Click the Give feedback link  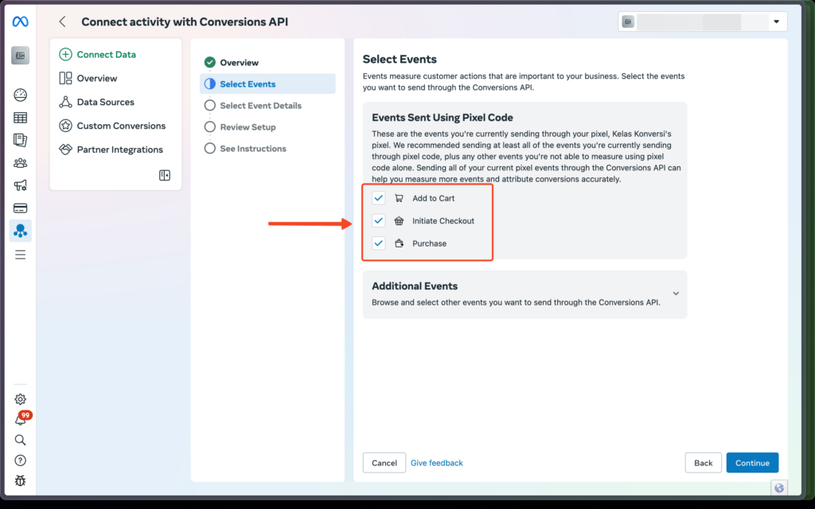(x=436, y=463)
